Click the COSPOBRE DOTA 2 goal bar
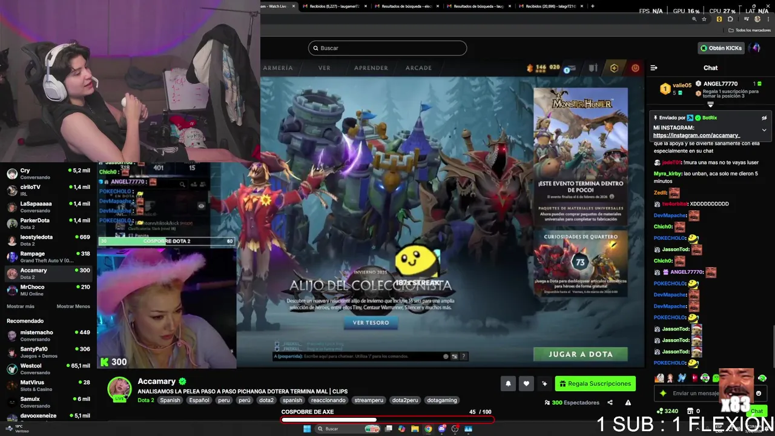Viewport: 775px width, 436px height. pyautogui.click(x=167, y=241)
